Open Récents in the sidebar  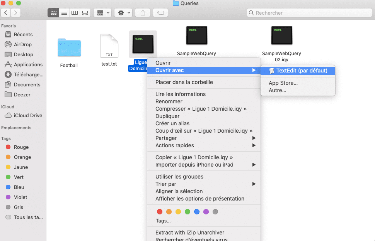click(23, 34)
